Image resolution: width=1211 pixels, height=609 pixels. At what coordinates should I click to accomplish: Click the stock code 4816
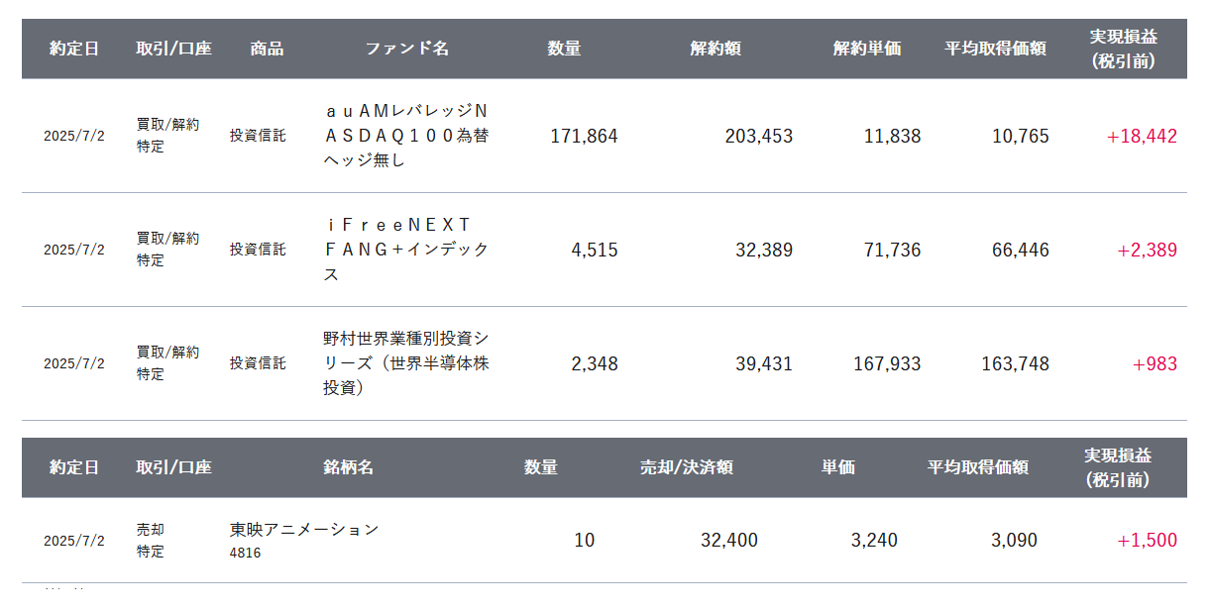point(245,553)
